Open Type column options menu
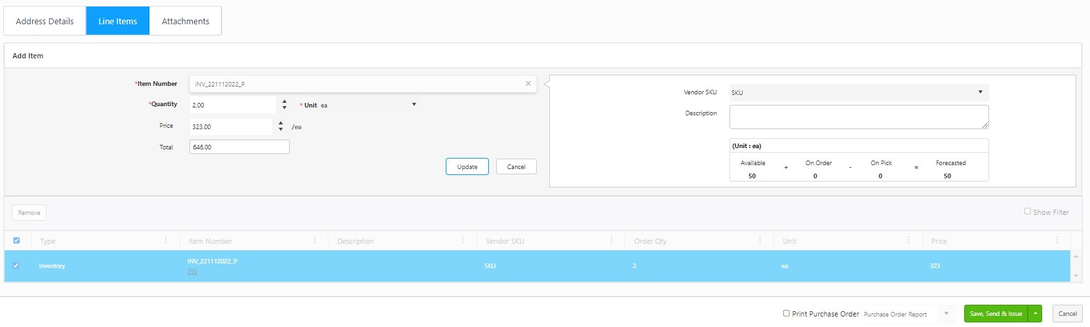 [x=166, y=240]
